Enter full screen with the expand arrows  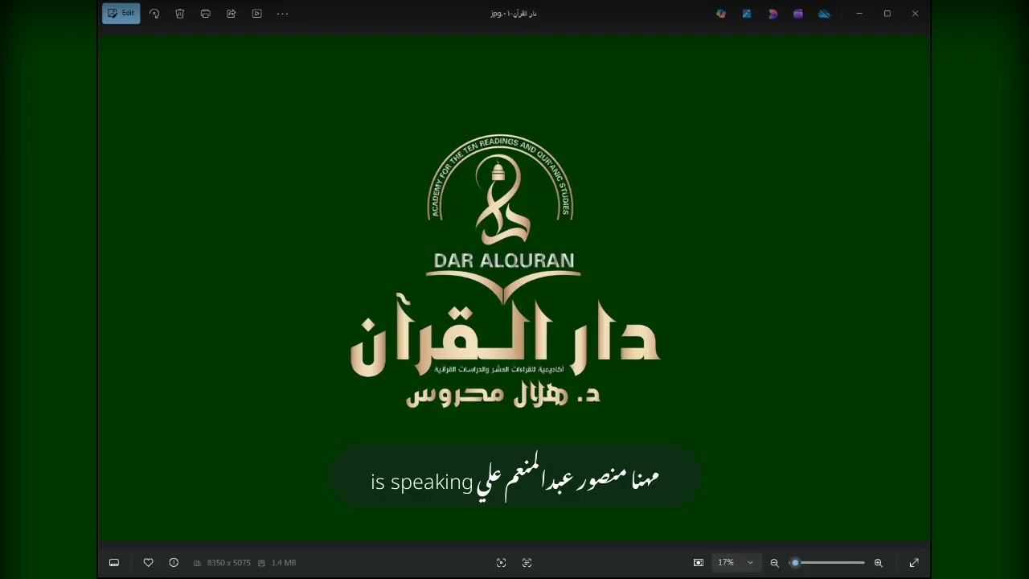914,563
